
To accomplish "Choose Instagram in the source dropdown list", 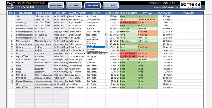I will [x=96, y=49].
